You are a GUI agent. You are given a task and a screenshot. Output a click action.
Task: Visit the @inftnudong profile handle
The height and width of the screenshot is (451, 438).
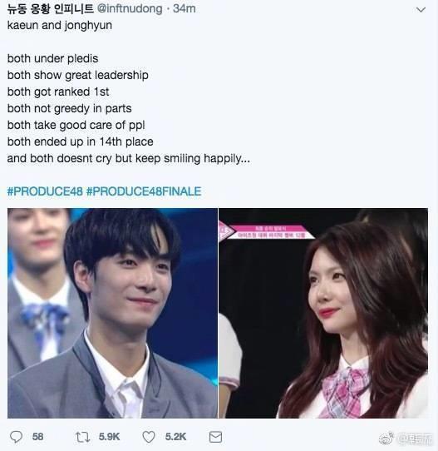tap(130, 8)
